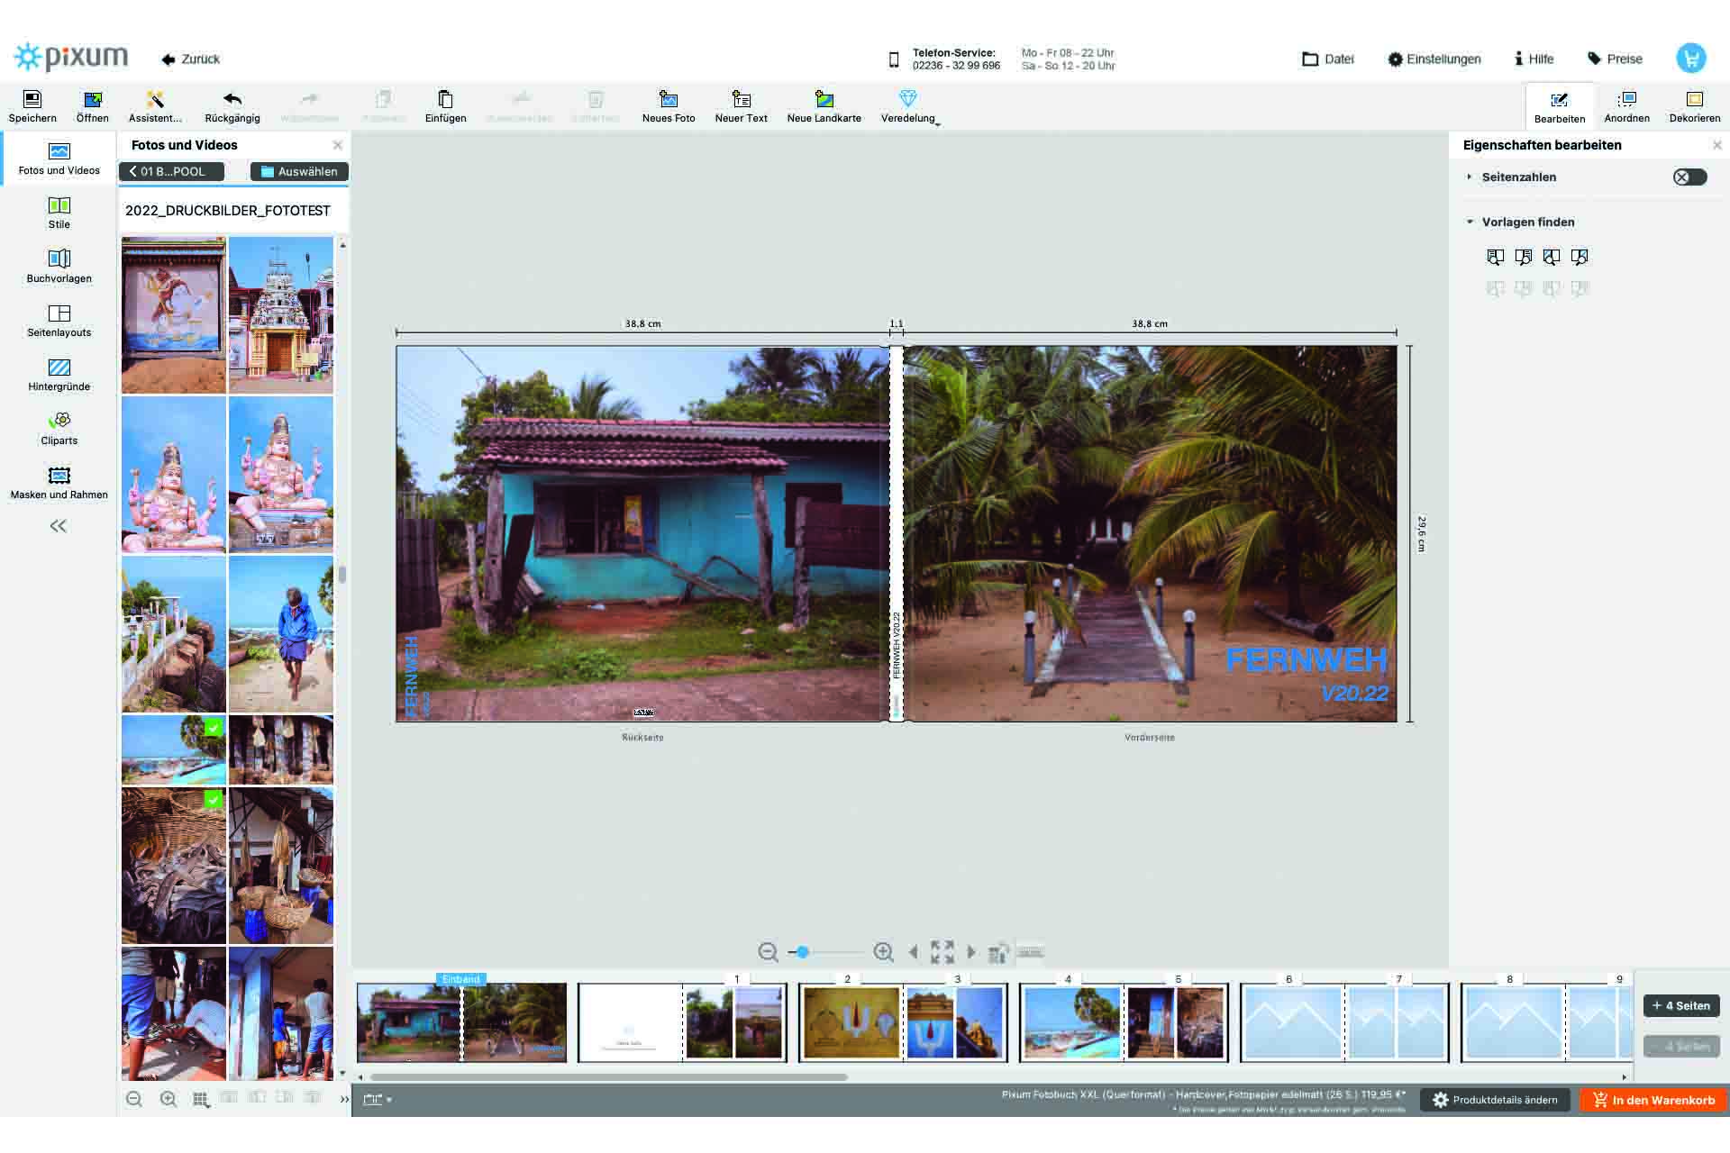The width and height of the screenshot is (1730, 1153).
Task: Open the view options dropdown in the status bar
Action: pos(378,1099)
